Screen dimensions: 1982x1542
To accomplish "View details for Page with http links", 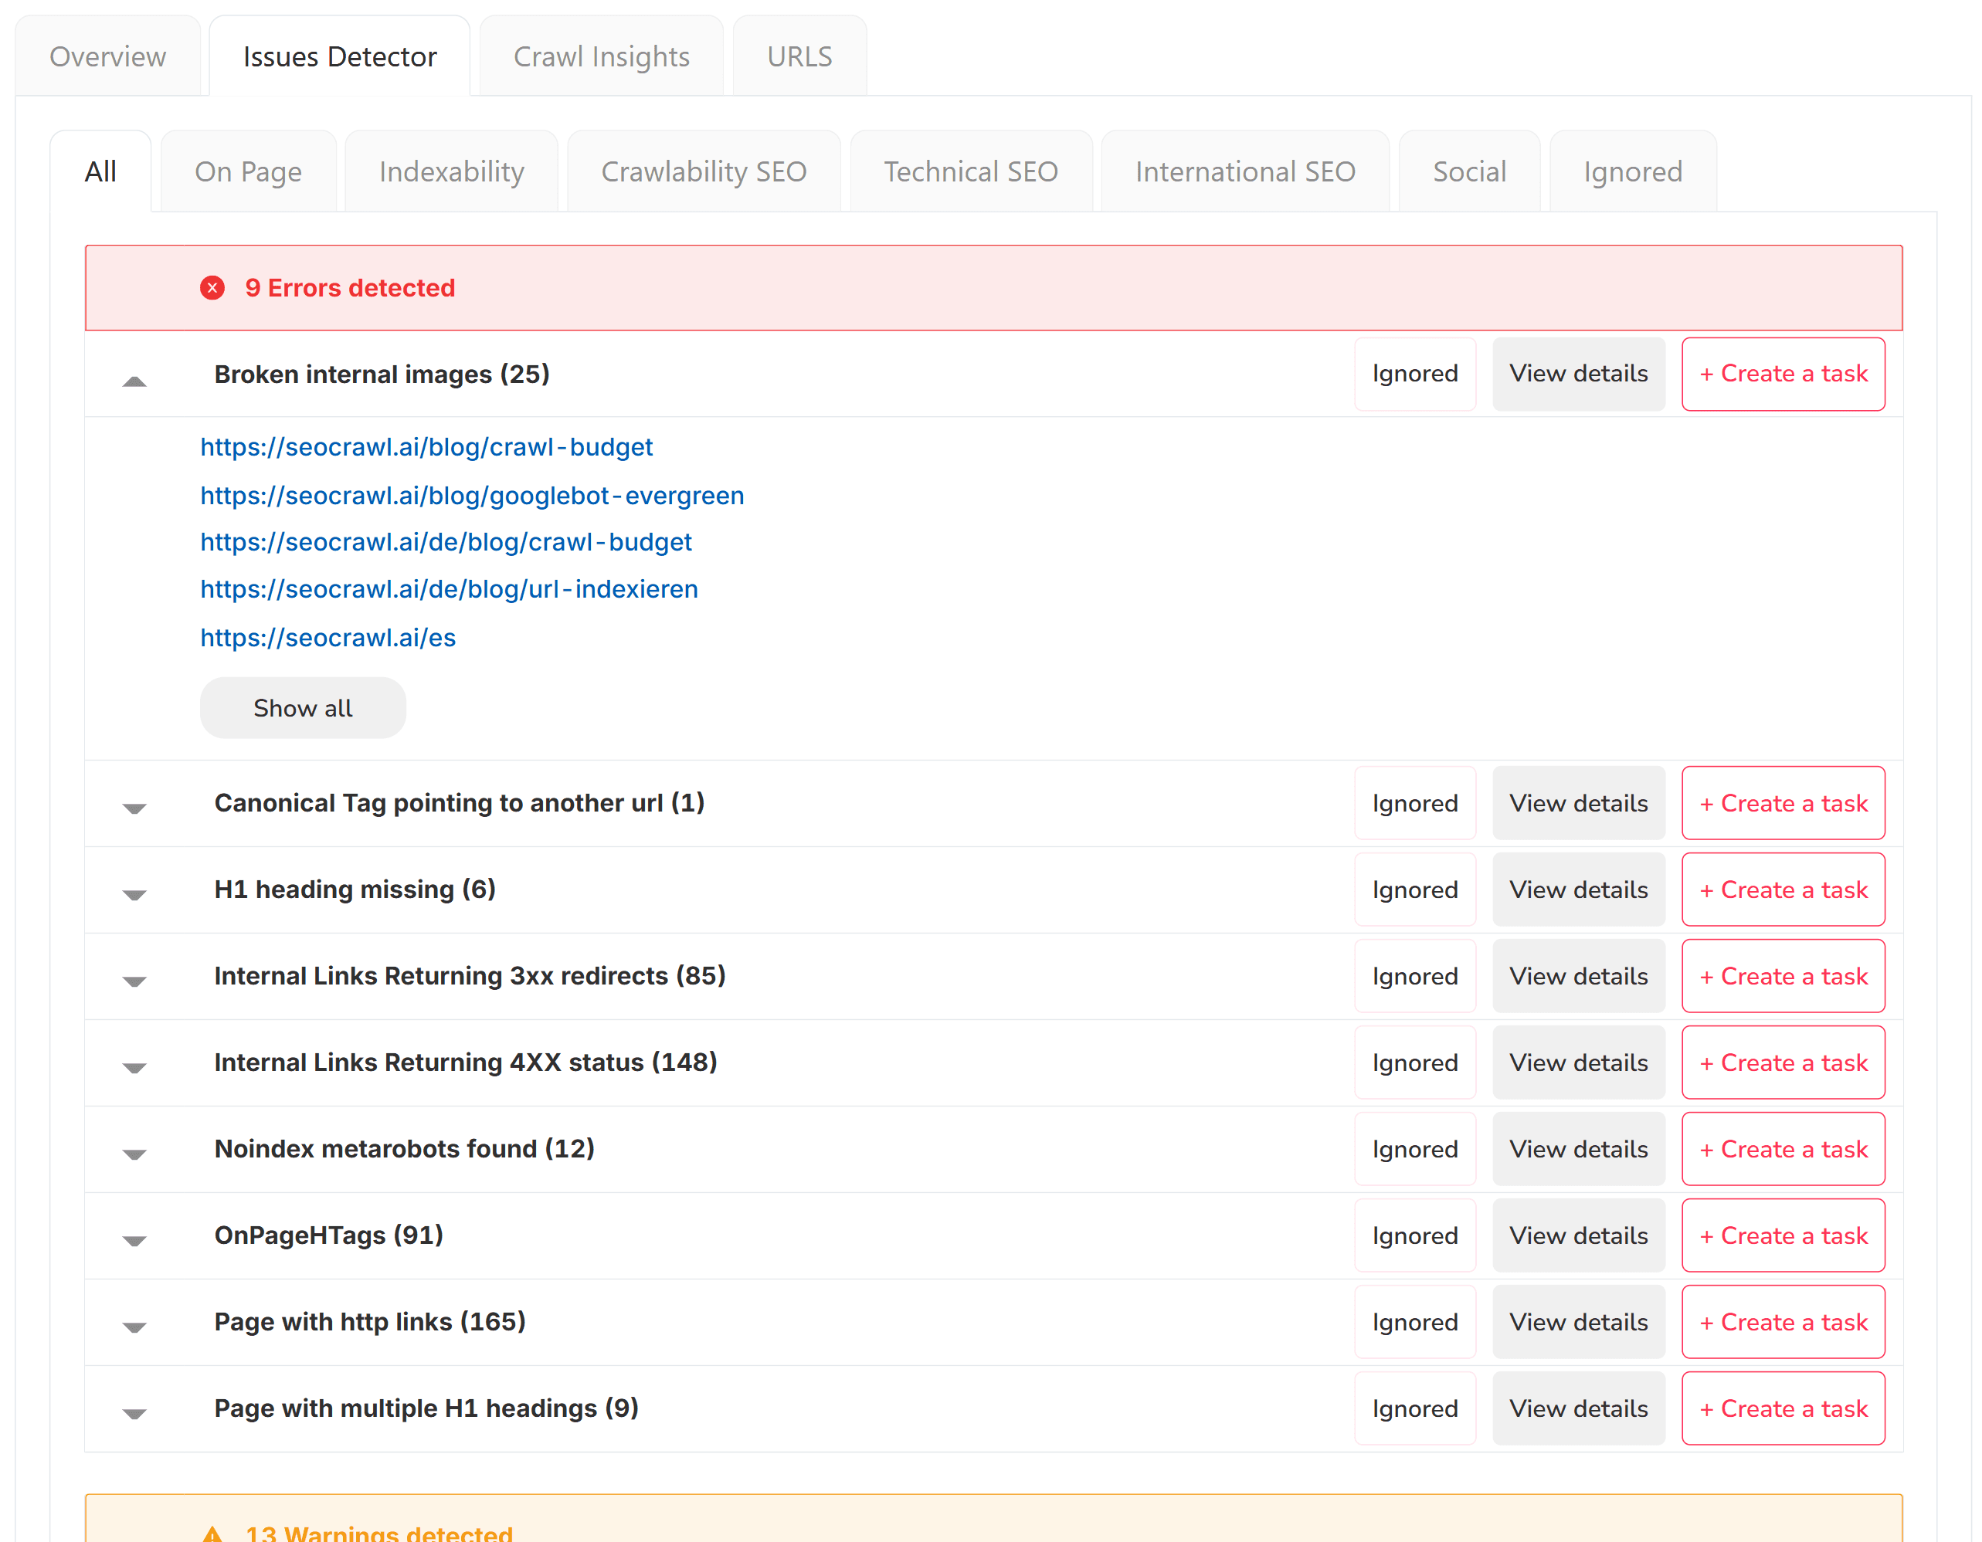I will coord(1578,1323).
